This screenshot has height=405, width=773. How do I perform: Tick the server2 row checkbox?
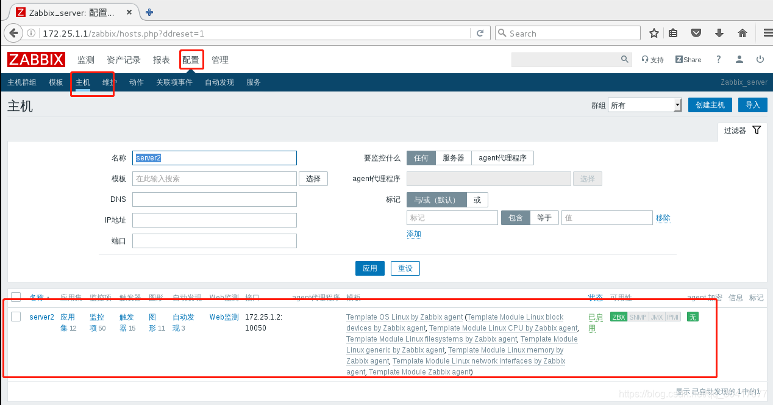click(16, 317)
